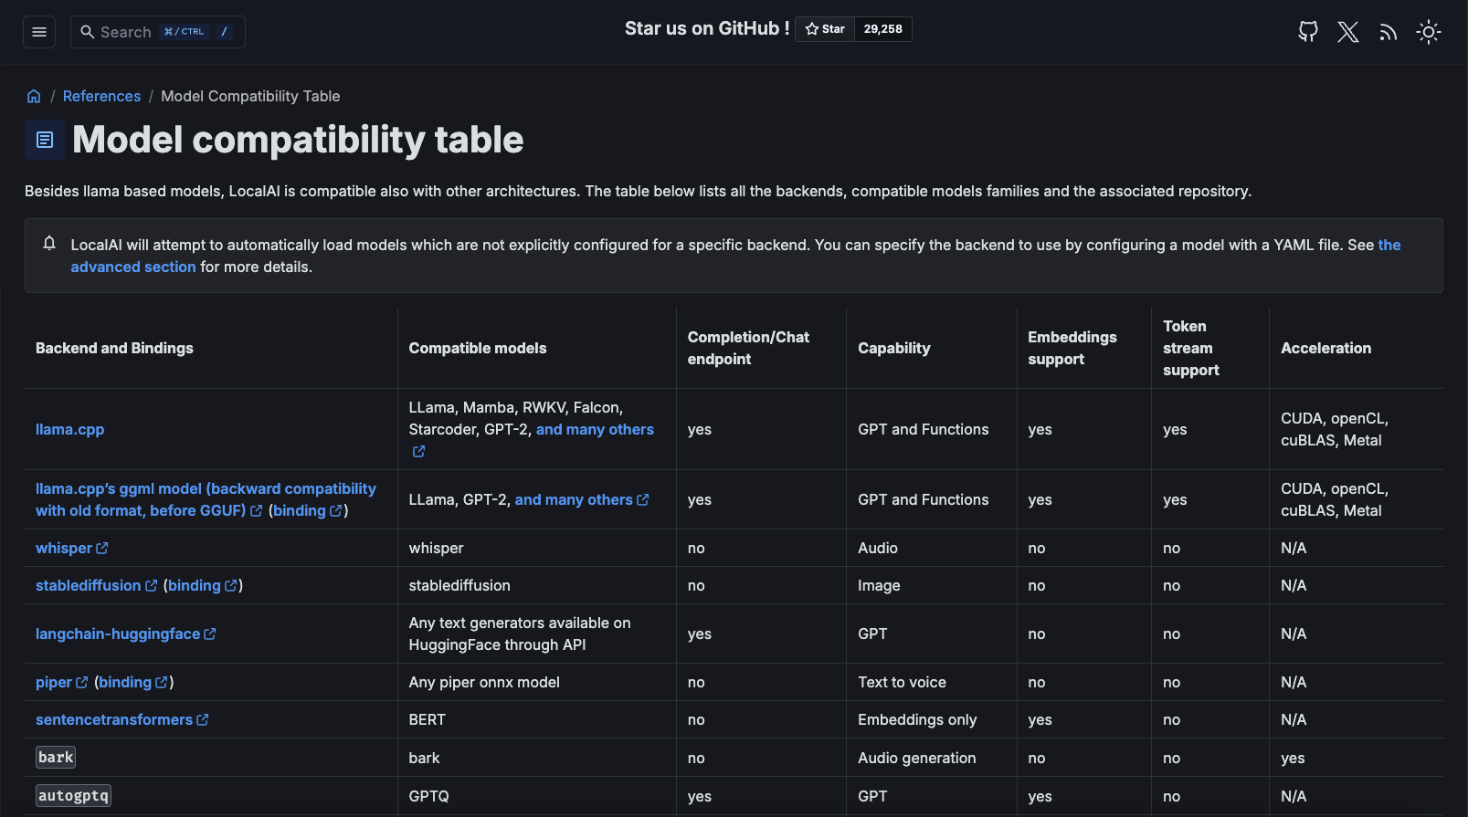This screenshot has height=817, width=1468.
Task: Click the home breadcrumb icon
Action: pos(34,96)
